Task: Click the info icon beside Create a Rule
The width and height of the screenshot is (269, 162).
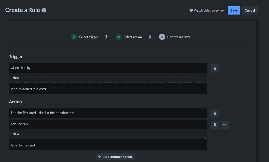Action: tap(44, 10)
